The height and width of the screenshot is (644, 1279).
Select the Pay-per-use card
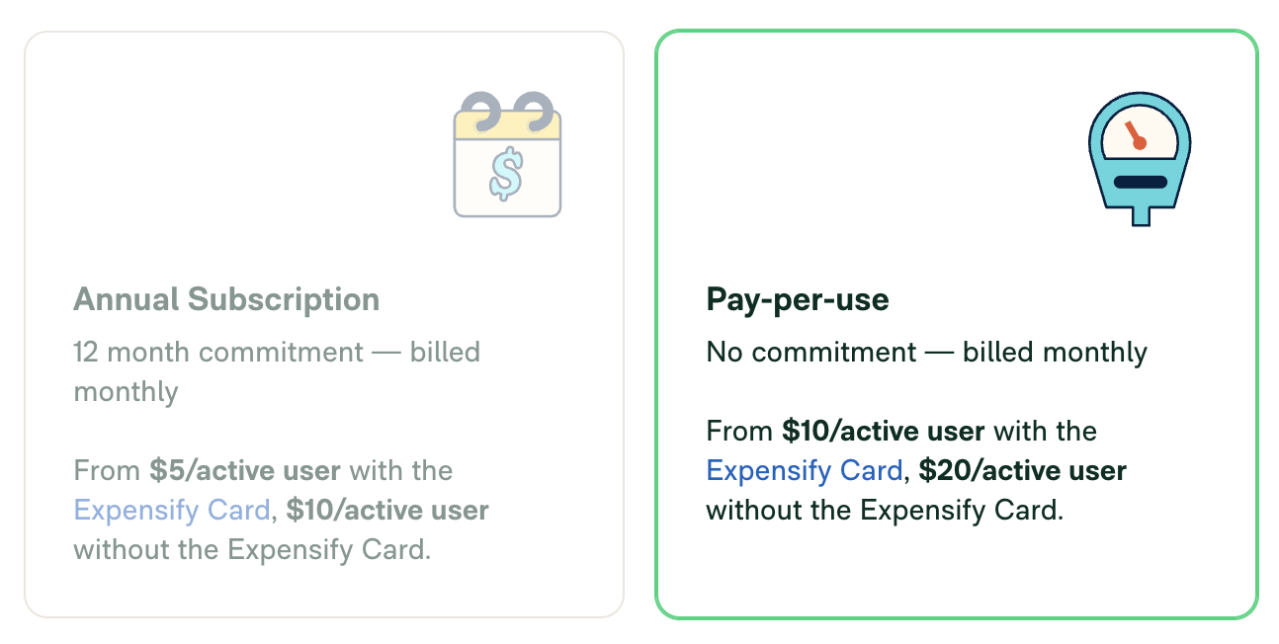(x=957, y=324)
